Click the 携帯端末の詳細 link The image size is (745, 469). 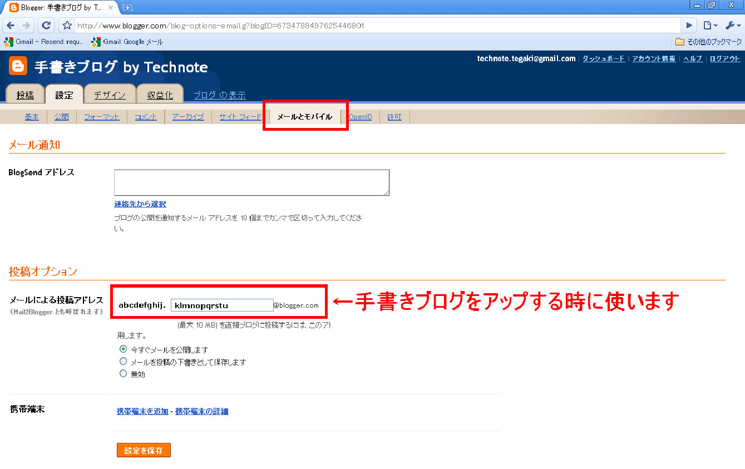click(202, 412)
